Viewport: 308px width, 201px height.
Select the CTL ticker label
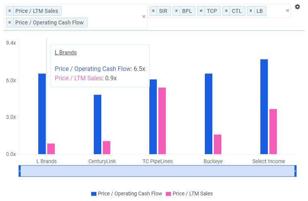pyautogui.click(x=237, y=11)
